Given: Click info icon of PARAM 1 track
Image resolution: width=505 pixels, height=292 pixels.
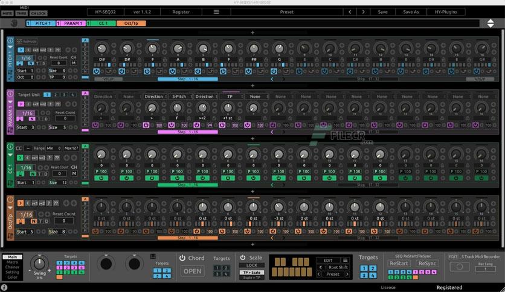Looking at the screenshot, I should (10, 94).
